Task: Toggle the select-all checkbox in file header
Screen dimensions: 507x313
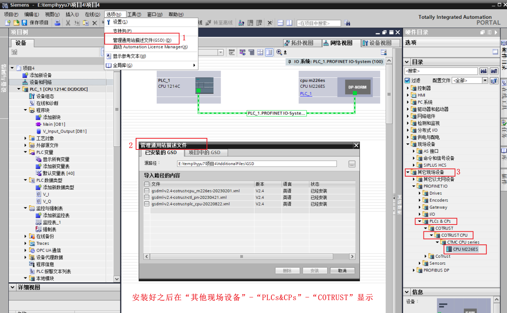Action: click(146, 184)
